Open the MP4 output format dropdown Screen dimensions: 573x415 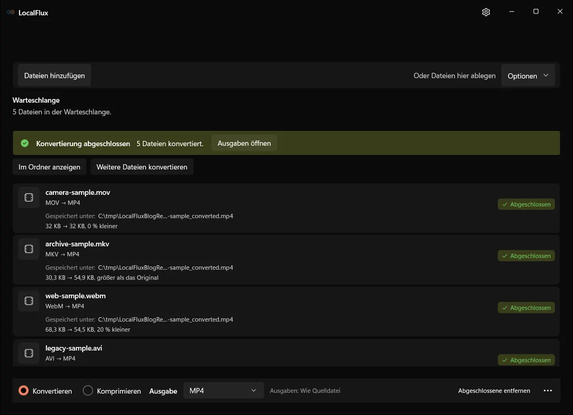coord(223,391)
